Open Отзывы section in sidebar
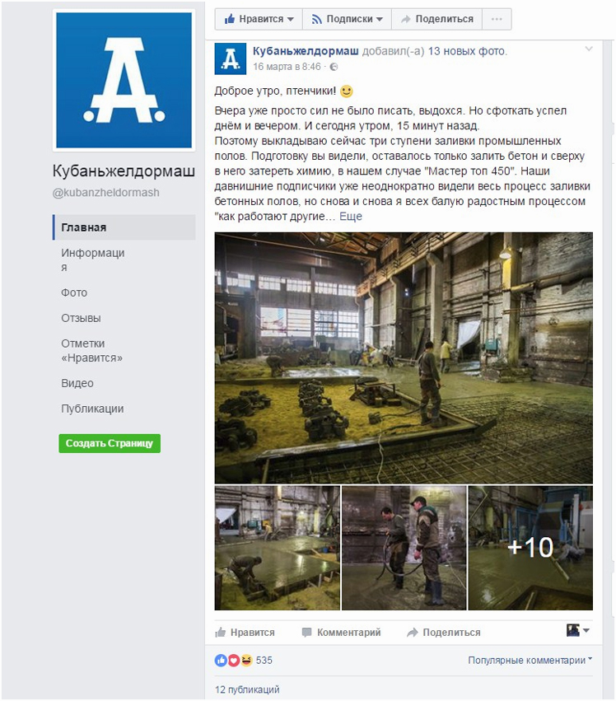The image size is (616, 701). (81, 318)
